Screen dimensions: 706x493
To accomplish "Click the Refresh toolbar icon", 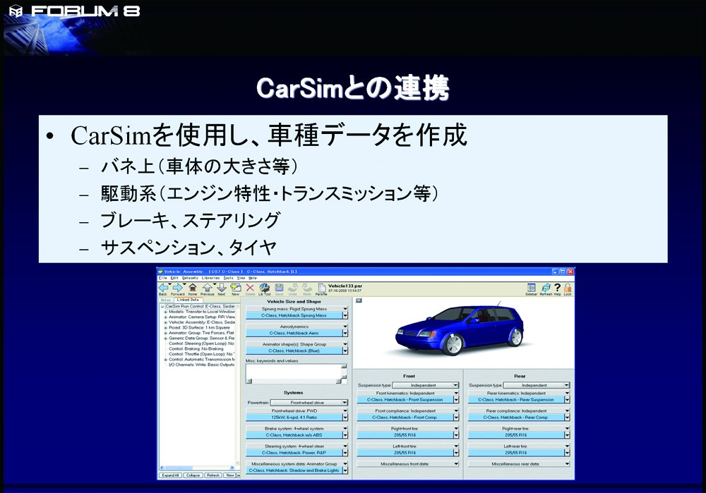I will coord(546,288).
